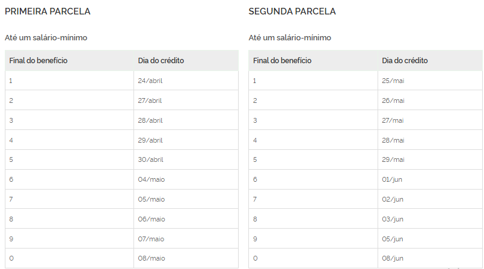Select the 27/abril credit date cell
Image resolution: width=484 pixels, height=269 pixels.
click(x=150, y=100)
